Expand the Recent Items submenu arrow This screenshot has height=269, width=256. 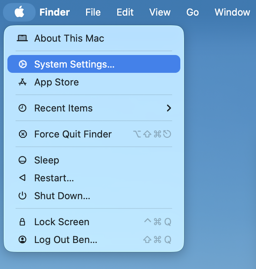pos(169,108)
